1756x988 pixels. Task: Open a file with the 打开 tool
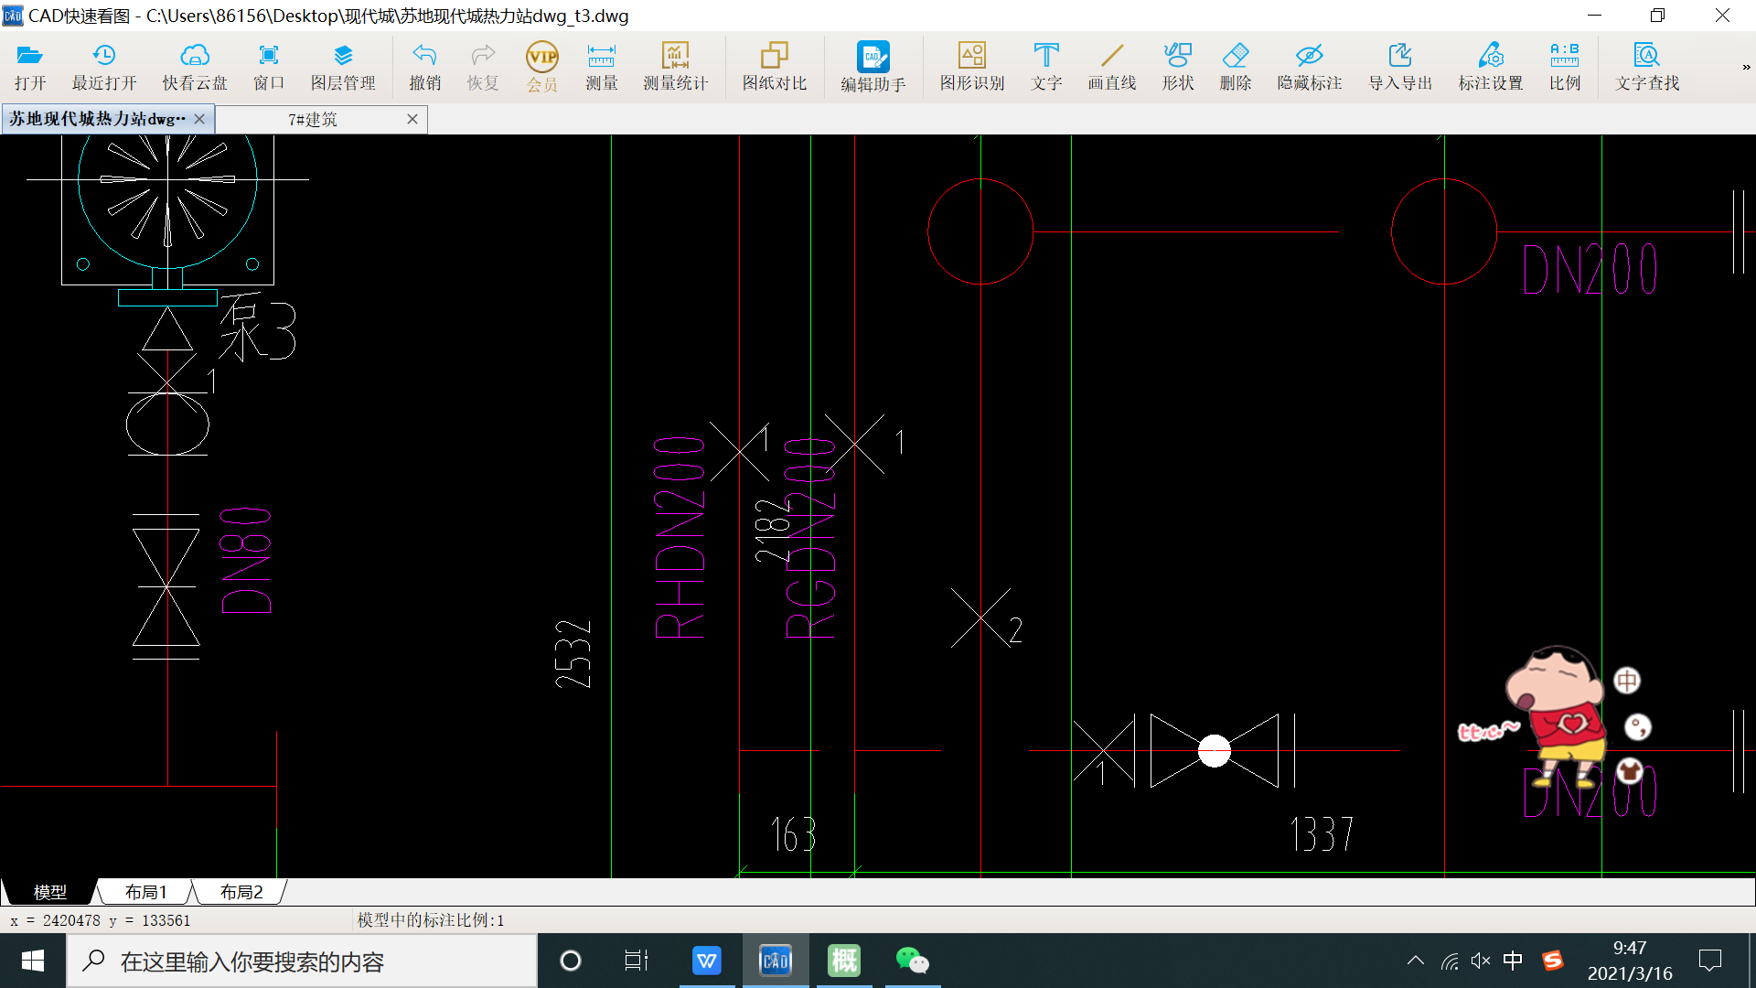(30, 68)
